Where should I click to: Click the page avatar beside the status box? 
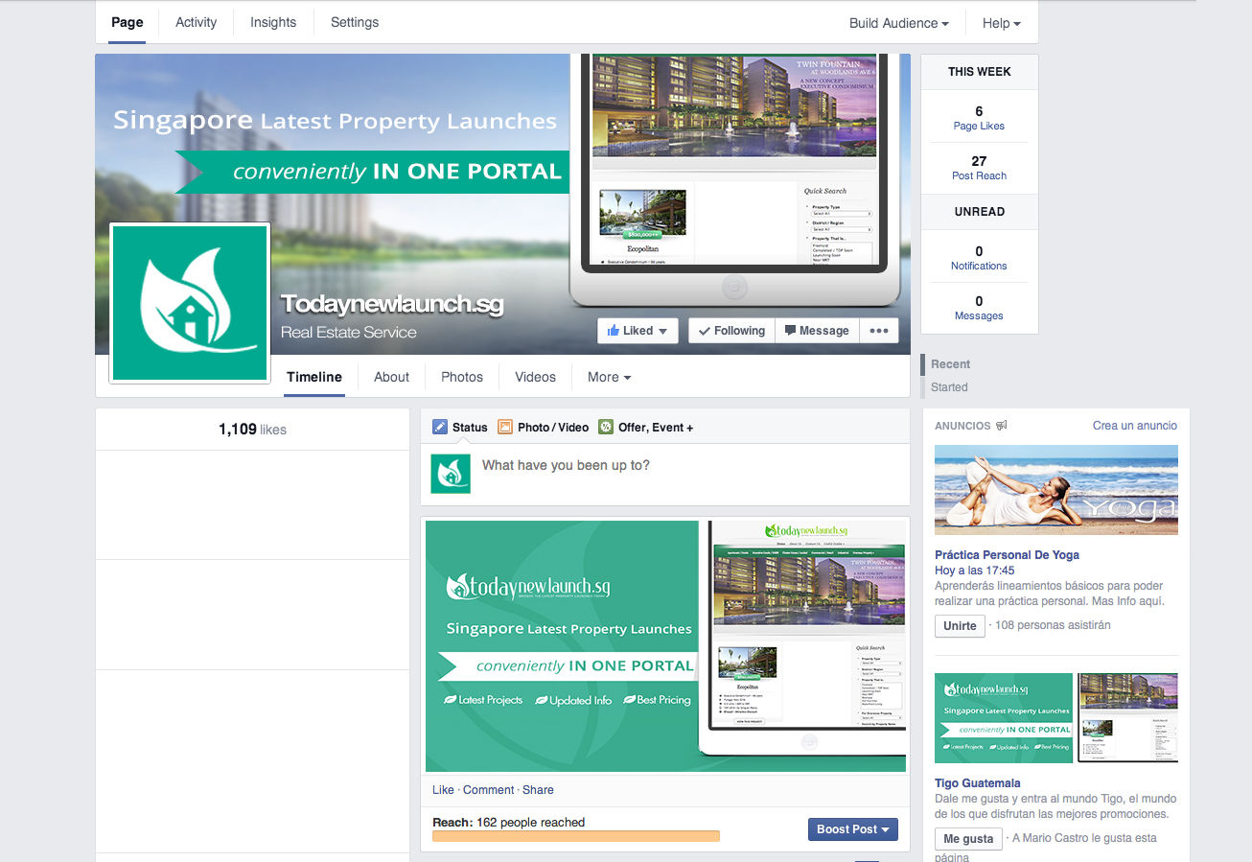451,474
